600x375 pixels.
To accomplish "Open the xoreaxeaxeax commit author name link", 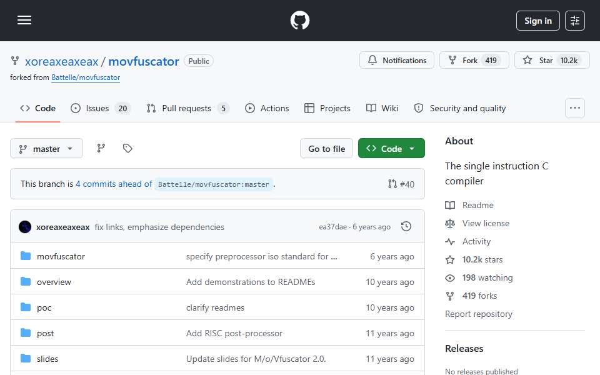I will pos(62,227).
